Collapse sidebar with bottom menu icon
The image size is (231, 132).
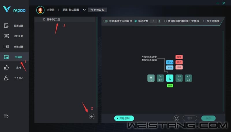[x=6, y=116]
